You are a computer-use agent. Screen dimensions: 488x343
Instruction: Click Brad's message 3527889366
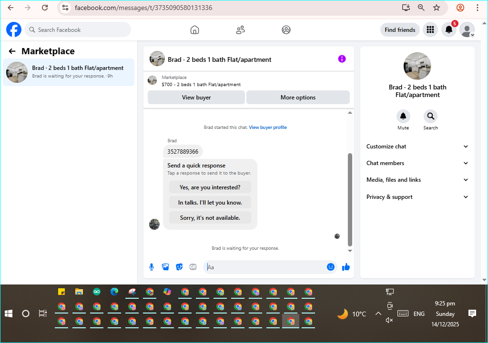183,152
